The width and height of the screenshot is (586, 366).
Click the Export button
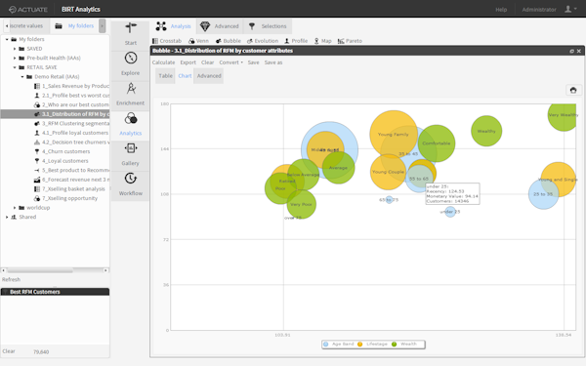pyautogui.click(x=188, y=62)
